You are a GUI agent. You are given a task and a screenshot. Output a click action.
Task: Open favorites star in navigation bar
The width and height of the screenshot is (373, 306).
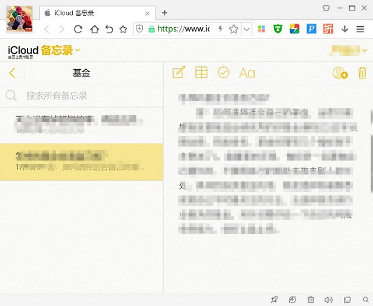[123, 29]
